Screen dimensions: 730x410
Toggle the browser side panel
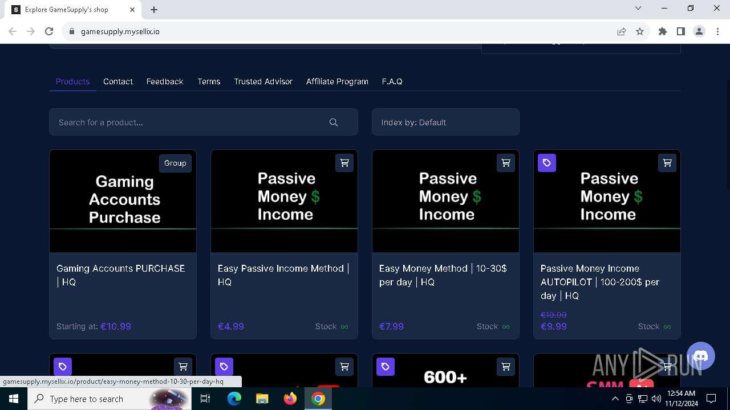click(x=681, y=31)
